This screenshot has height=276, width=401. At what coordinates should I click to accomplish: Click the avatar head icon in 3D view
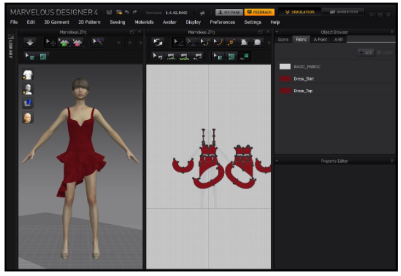28,118
